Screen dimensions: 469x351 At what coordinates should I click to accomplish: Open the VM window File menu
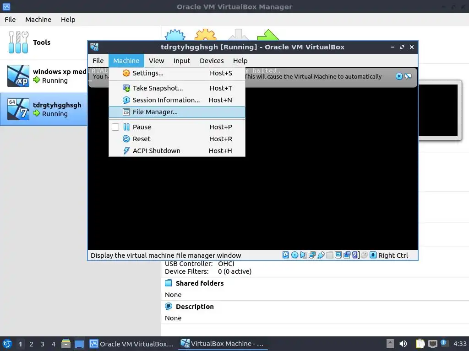98,61
